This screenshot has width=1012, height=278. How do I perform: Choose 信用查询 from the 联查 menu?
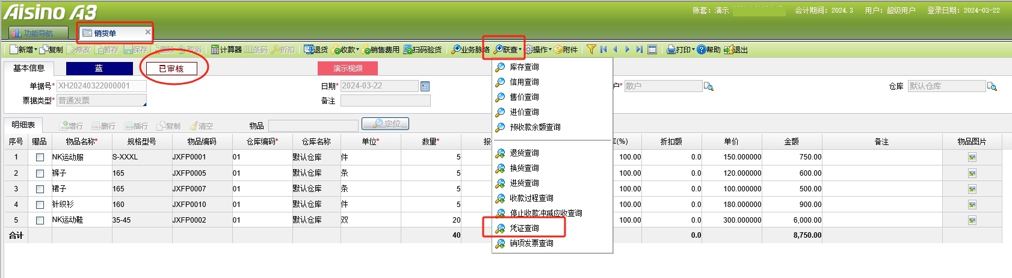click(x=524, y=82)
